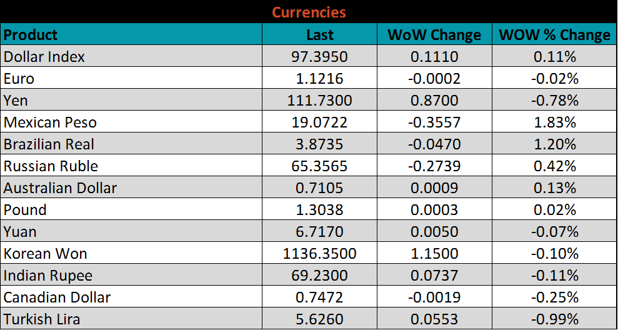Select the Turkish Lira product cell
Screen dimensions: 618x330
pos(42,319)
